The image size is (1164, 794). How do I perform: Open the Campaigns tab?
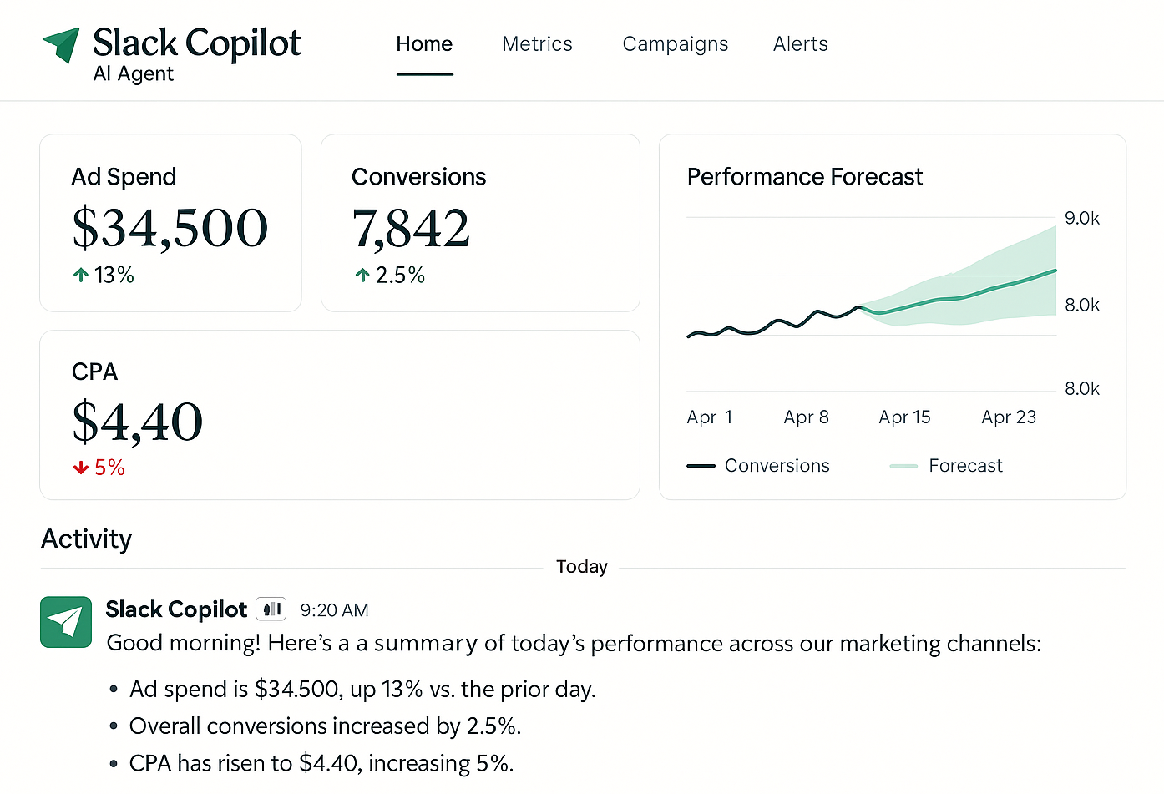(x=675, y=43)
